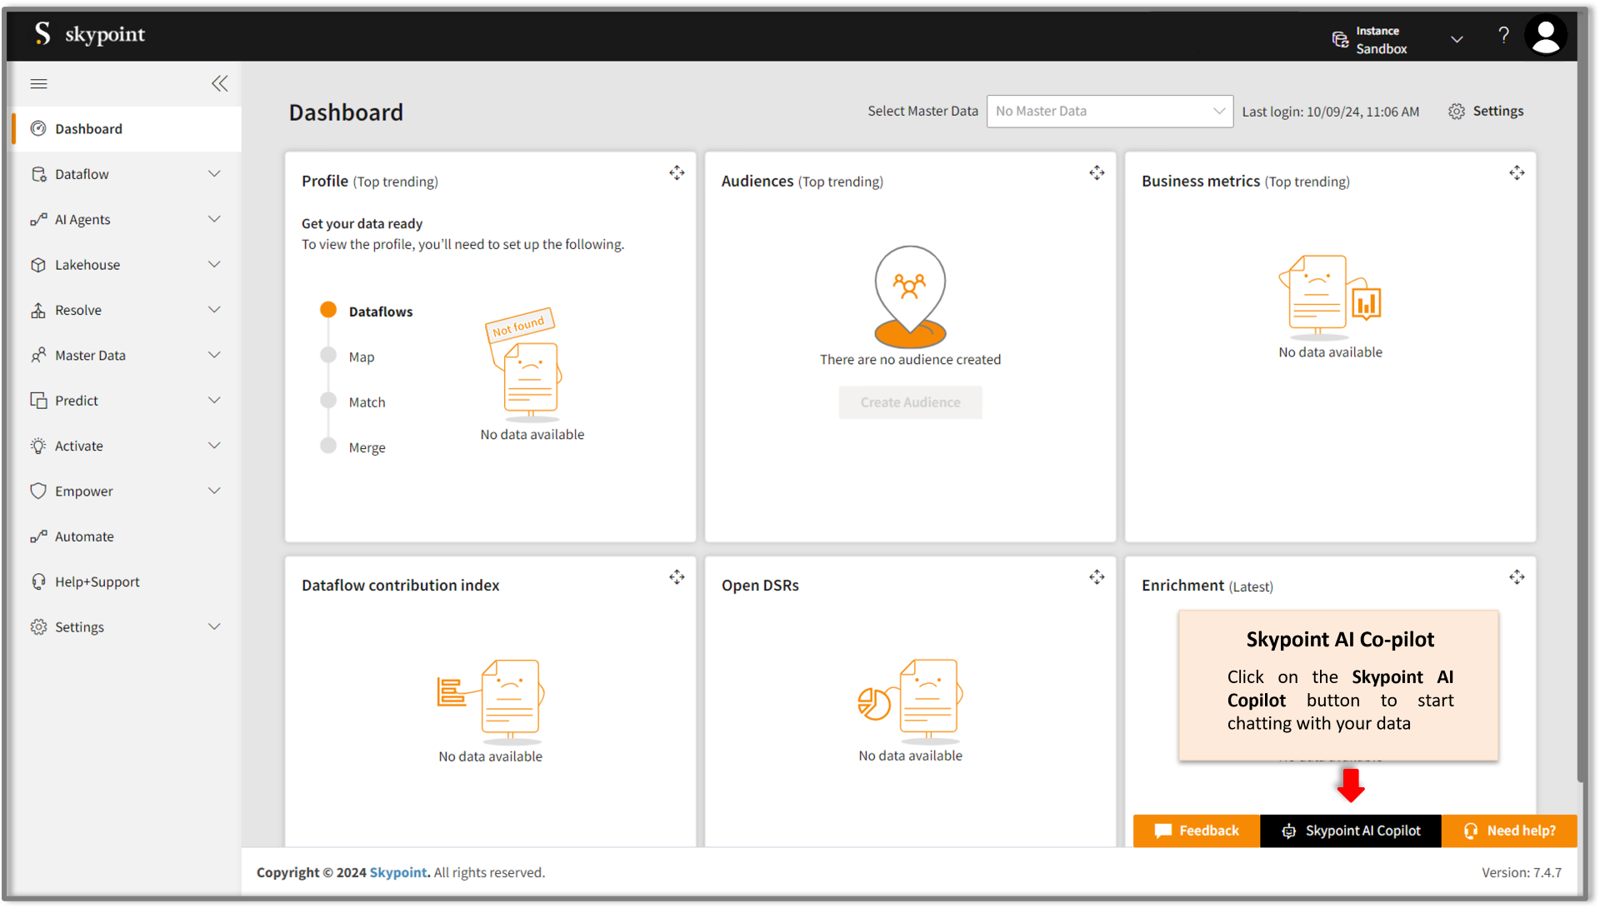
Task: Expand the Instance Sandbox selector
Action: point(1457,39)
